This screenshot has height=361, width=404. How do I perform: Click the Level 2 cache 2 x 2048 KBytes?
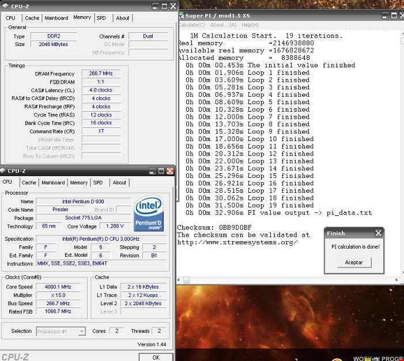click(144, 303)
